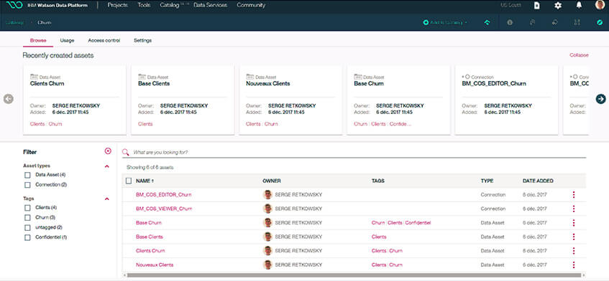This screenshot has width=609, height=281.
Task: Open the Data Services menu
Action: tap(210, 6)
